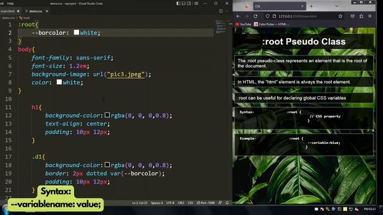
Task: Open white color swatch on body color line
Action: pos(59,82)
